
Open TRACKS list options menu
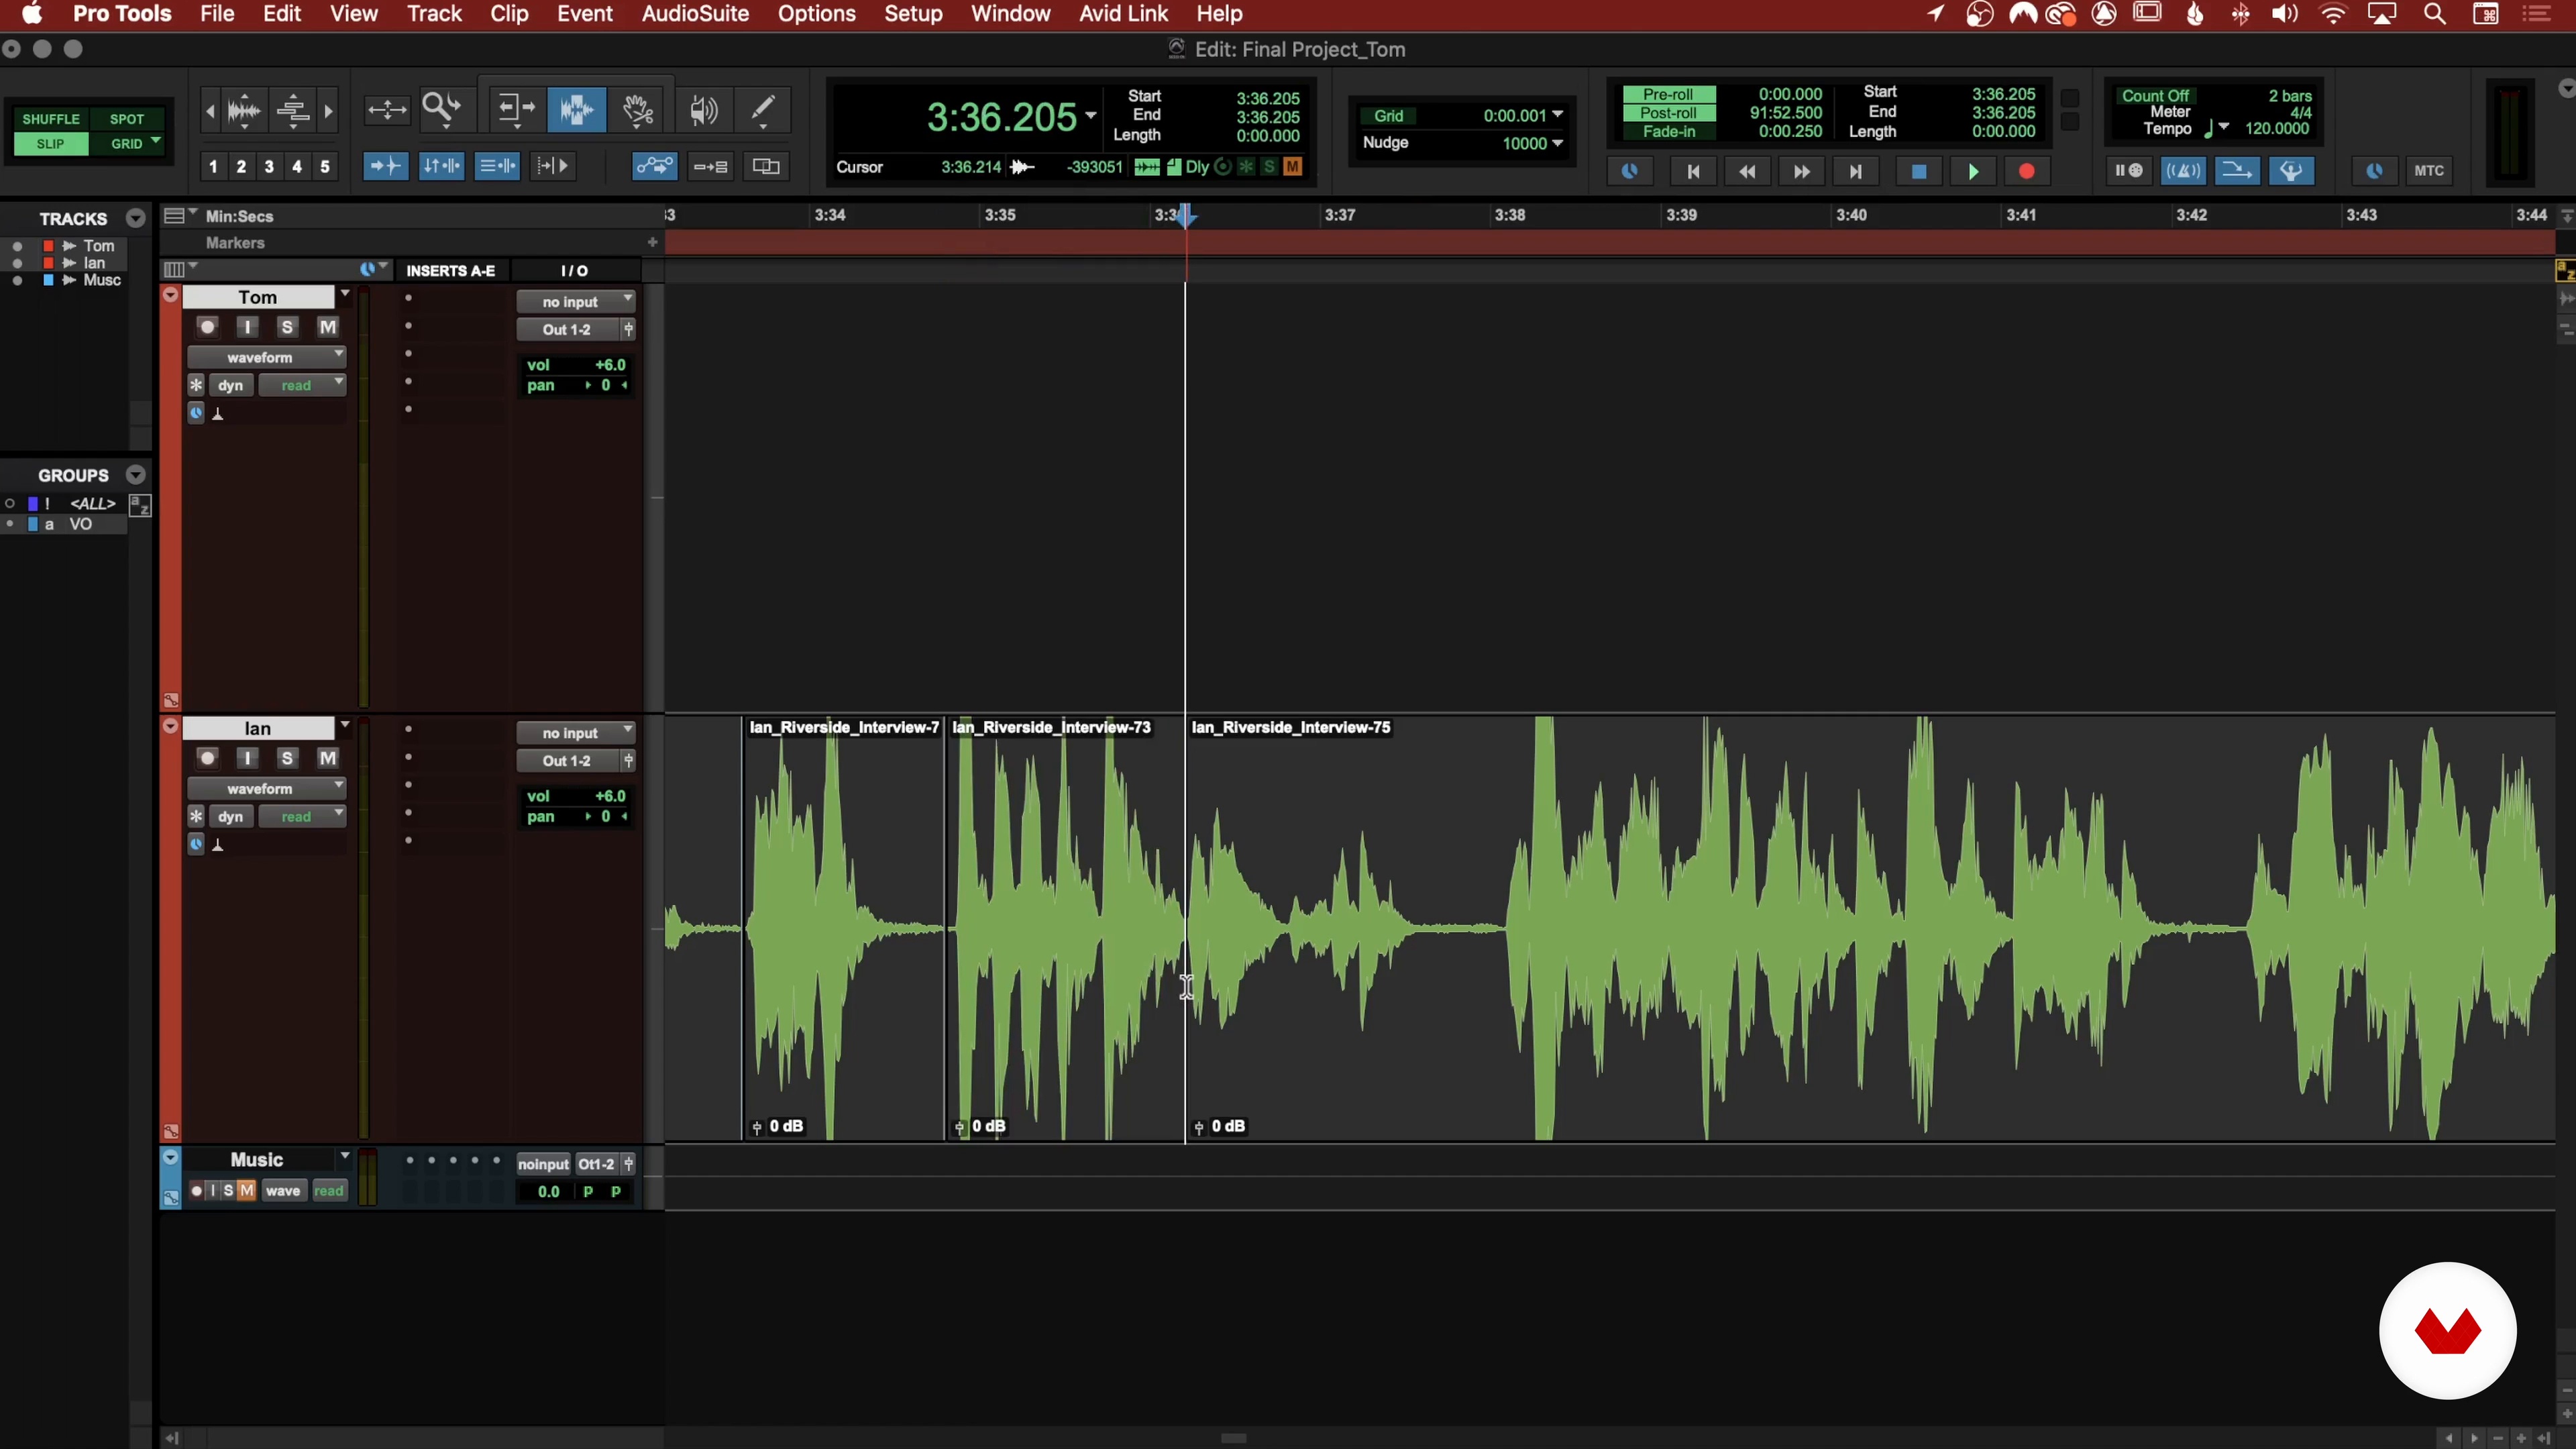(136, 218)
